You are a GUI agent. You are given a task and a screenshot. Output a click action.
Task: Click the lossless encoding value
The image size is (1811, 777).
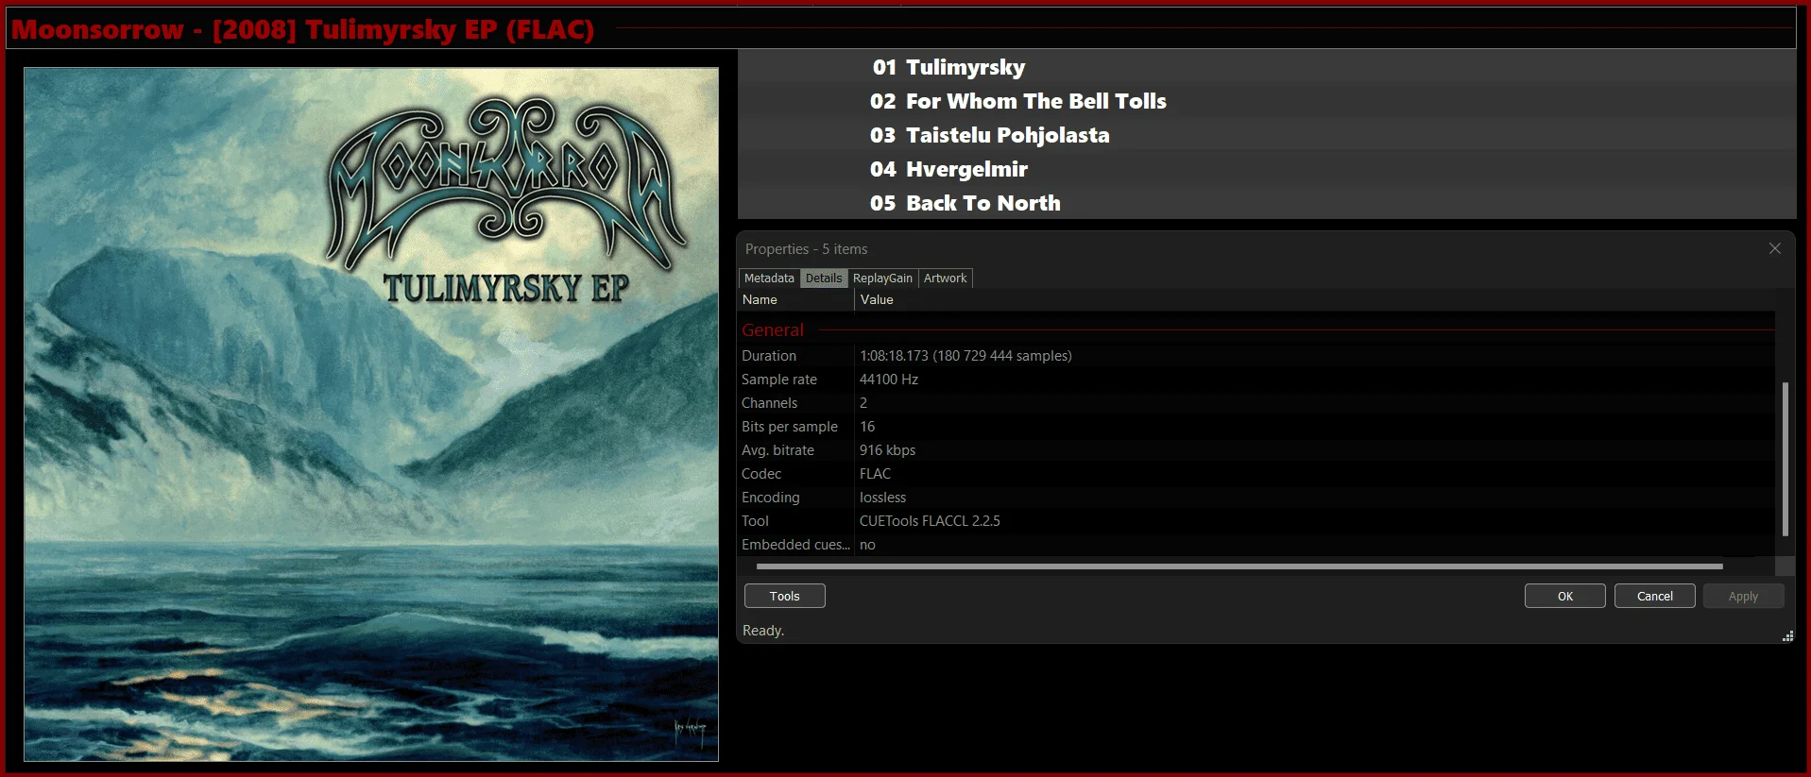pos(882,498)
